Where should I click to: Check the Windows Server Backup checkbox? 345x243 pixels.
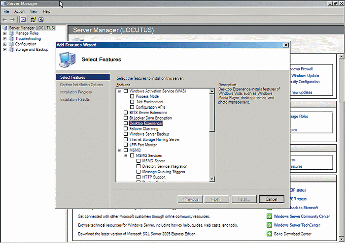point(126,134)
